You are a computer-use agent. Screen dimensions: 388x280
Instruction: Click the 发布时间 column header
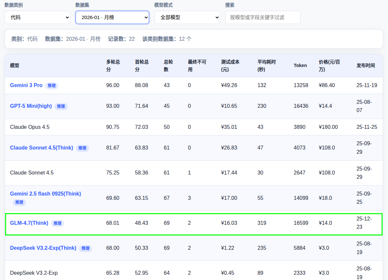click(x=365, y=65)
